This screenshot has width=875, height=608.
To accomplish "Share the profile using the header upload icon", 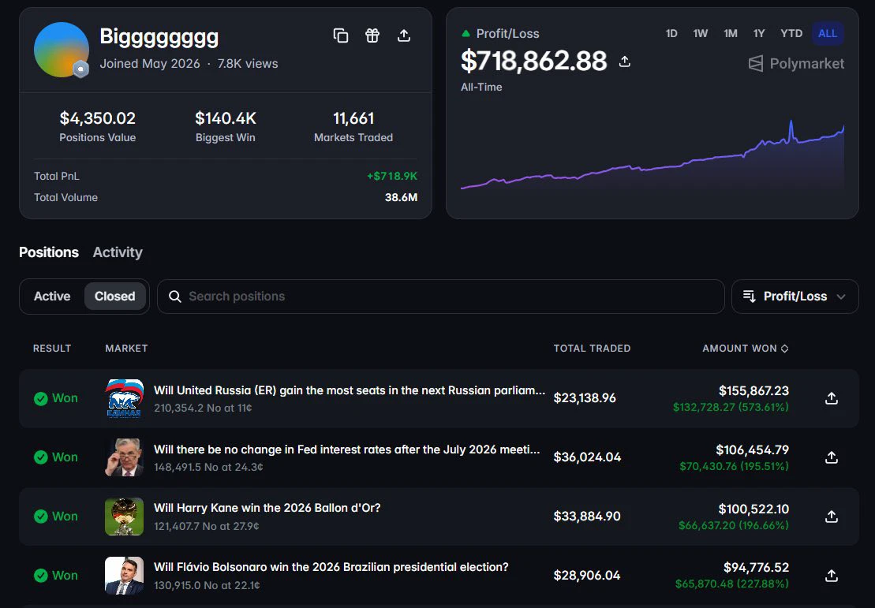I will [x=404, y=35].
